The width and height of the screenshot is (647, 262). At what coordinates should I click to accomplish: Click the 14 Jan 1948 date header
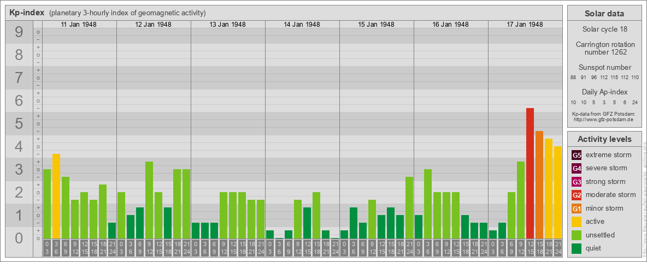pyautogui.click(x=302, y=25)
